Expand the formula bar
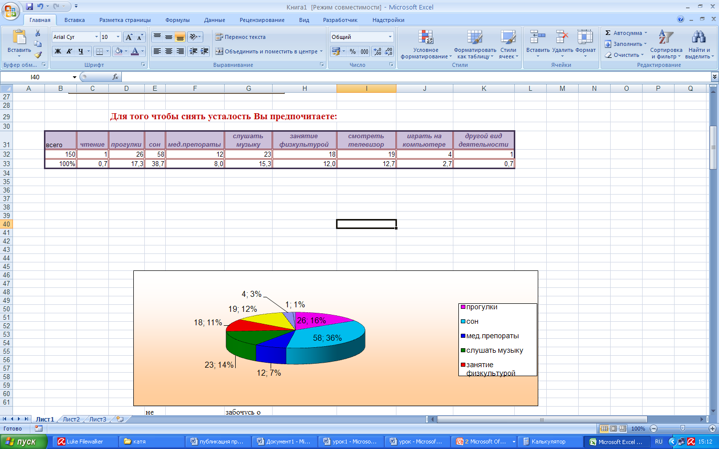This screenshot has width=719, height=449. click(x=715, y=77)
